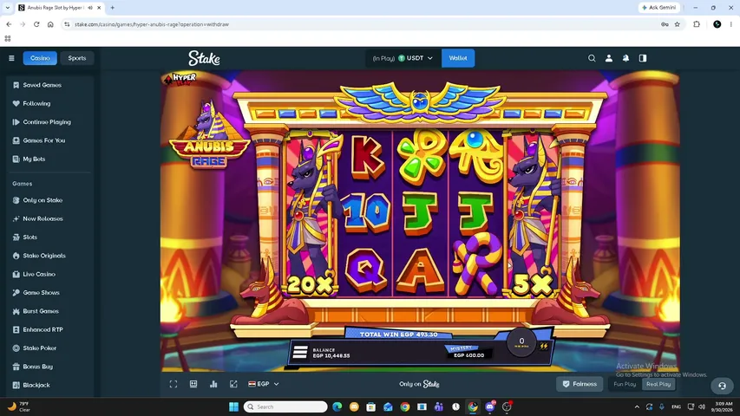The width and height of the screenshot is (740, 416).
Task: Open the password key icon in address bar
Action: click(x=665, y=24)
